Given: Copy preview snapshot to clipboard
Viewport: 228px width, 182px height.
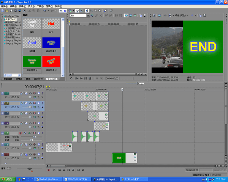Looking at the screenshot, I should tap(200, 16).
